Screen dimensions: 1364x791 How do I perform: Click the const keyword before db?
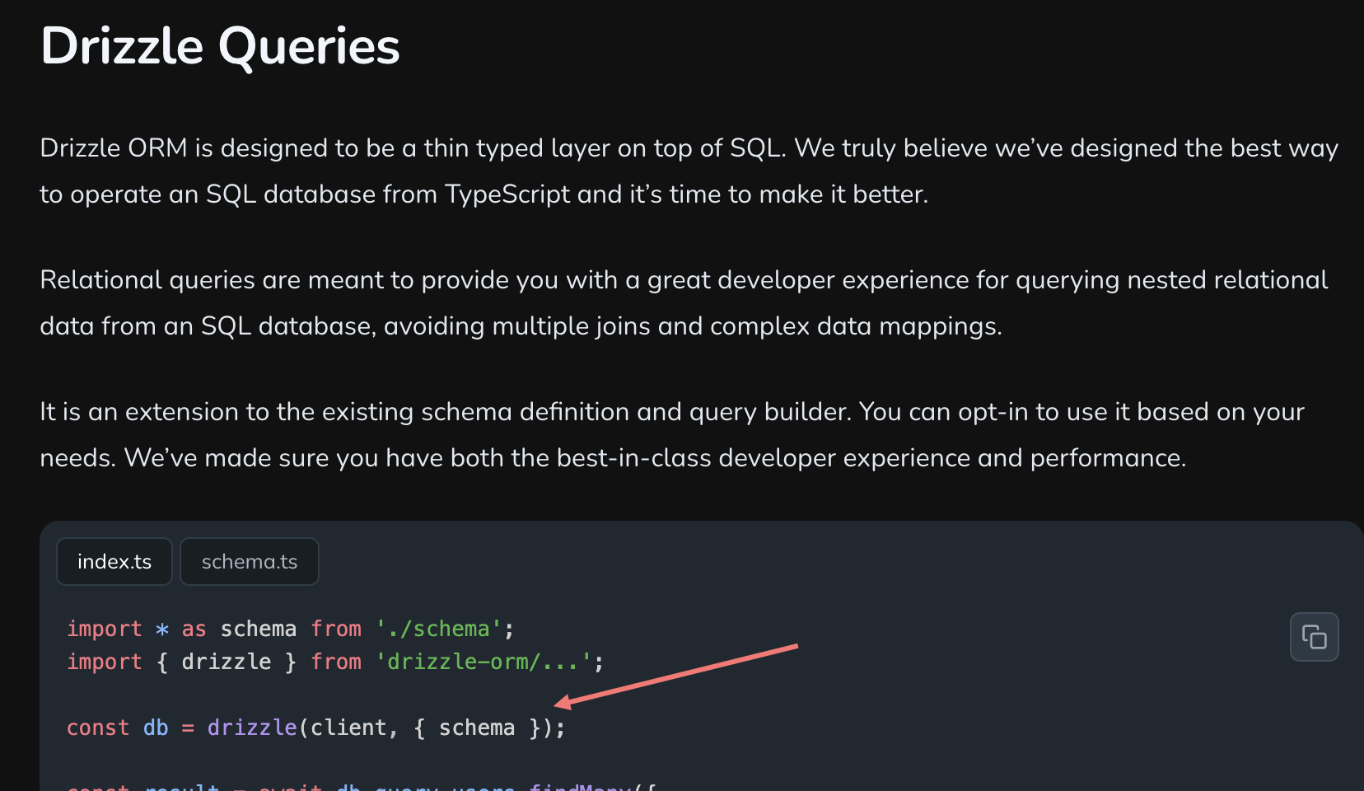point(98,728)
